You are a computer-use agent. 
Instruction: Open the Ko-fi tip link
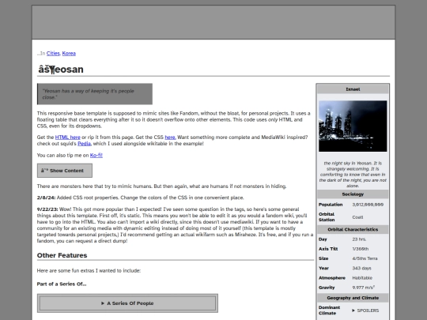(96, 155)
